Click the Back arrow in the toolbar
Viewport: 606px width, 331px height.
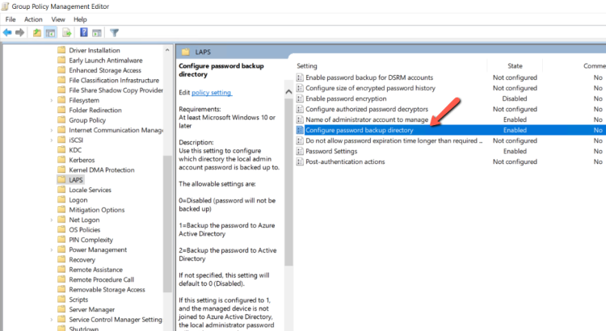[x=7, y=33]
